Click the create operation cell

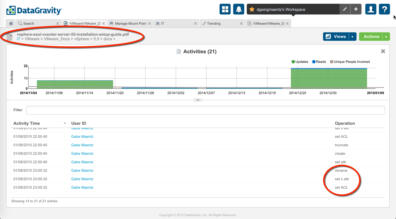(x=340, y=153)
